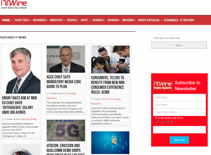211x155 pixels.
Task: Click the iTWire Daily Update newsletter logo
Action: point(163,85)
